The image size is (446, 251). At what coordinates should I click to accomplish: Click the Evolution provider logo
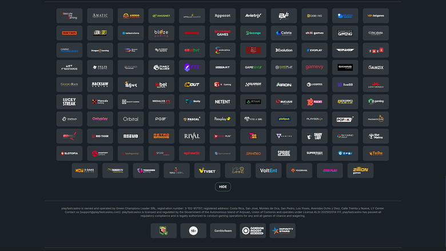click(x=284, y=50)
